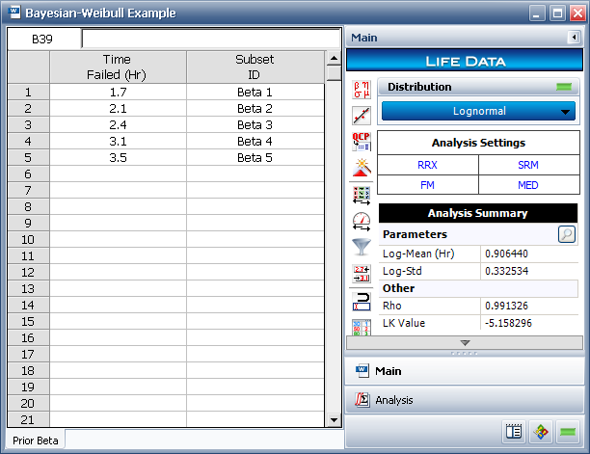Image resolution: width=590 pixels, height=454 pixels.
Task: Toggle the SRM rank method setting
Action: click(528, 165)
